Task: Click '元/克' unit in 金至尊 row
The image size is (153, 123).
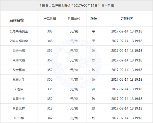Action: pyautogui.click(x=74, y=70)
